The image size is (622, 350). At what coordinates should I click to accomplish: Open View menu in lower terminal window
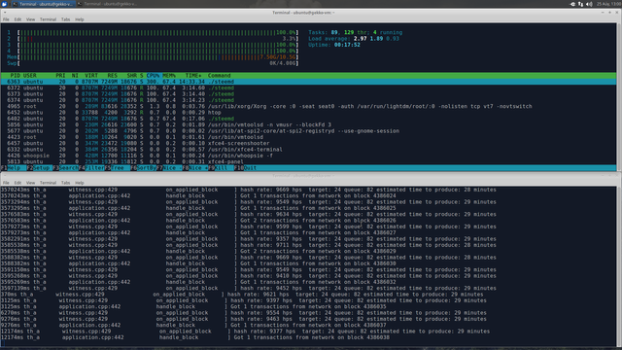pos(30,183)
